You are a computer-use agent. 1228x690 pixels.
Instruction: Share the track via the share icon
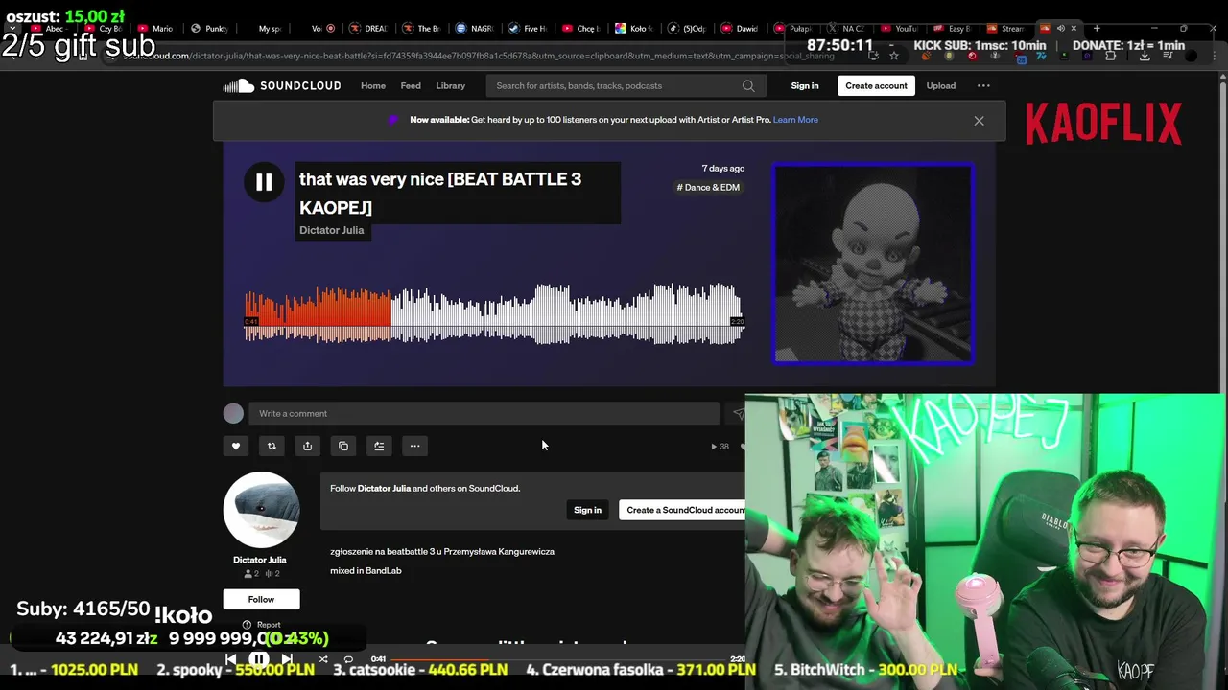tap(307, 446)
